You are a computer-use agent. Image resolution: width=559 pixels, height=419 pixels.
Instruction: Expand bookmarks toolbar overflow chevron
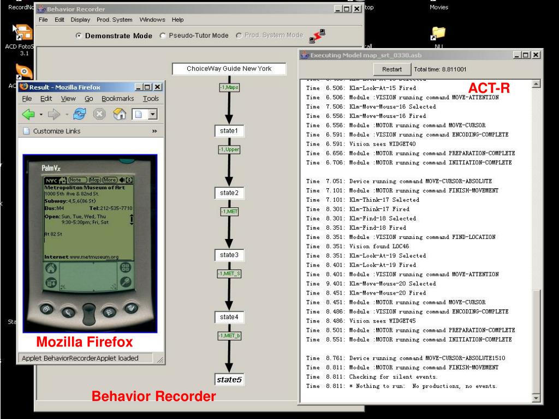(154, 131)
